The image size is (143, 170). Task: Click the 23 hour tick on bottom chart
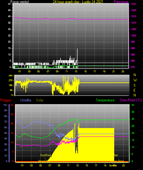123,165
